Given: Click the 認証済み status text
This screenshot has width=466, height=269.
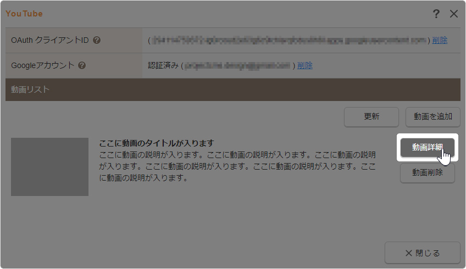Looking at the screenshot, I should click(163, 65).
